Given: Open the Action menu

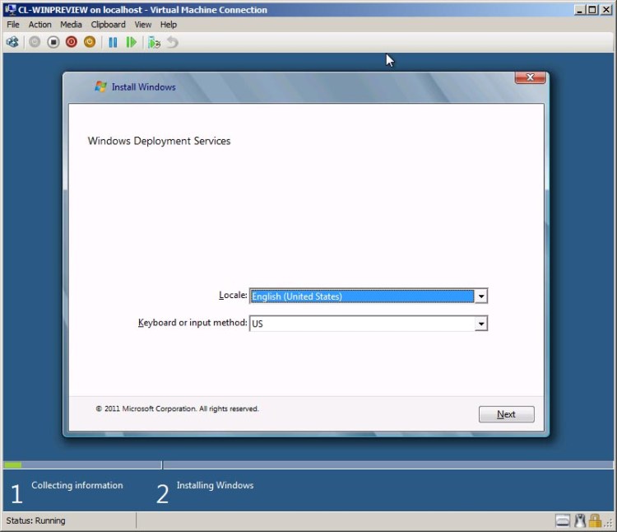Looking at the screenshot, I should tap(39, 25).
